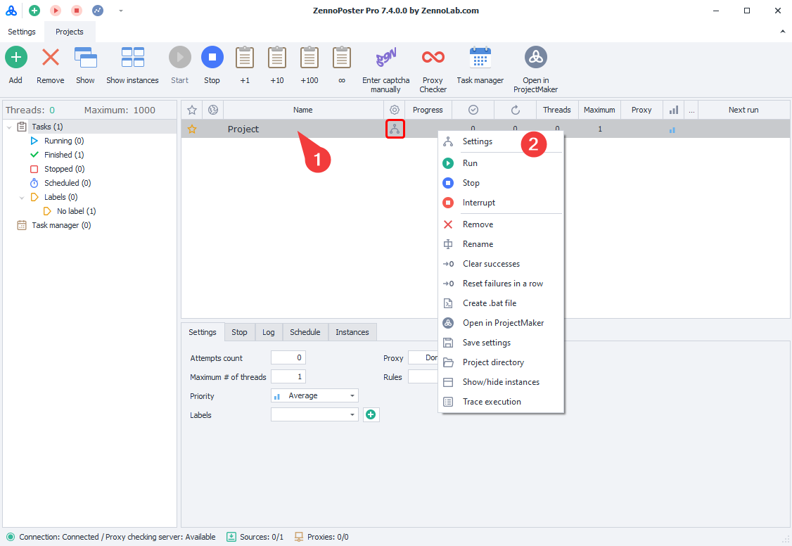Click the green Add project icon
The image size is (792, 546).
[x=15, y=57]
